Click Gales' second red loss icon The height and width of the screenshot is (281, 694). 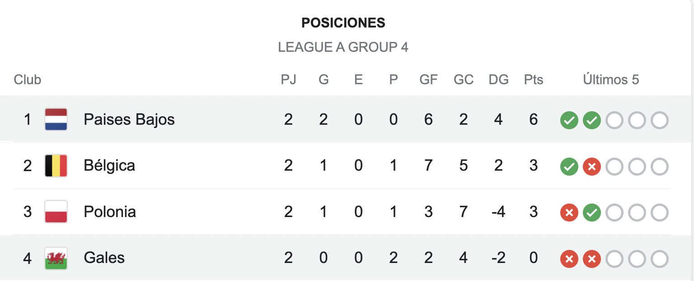(x=592, y=259)
